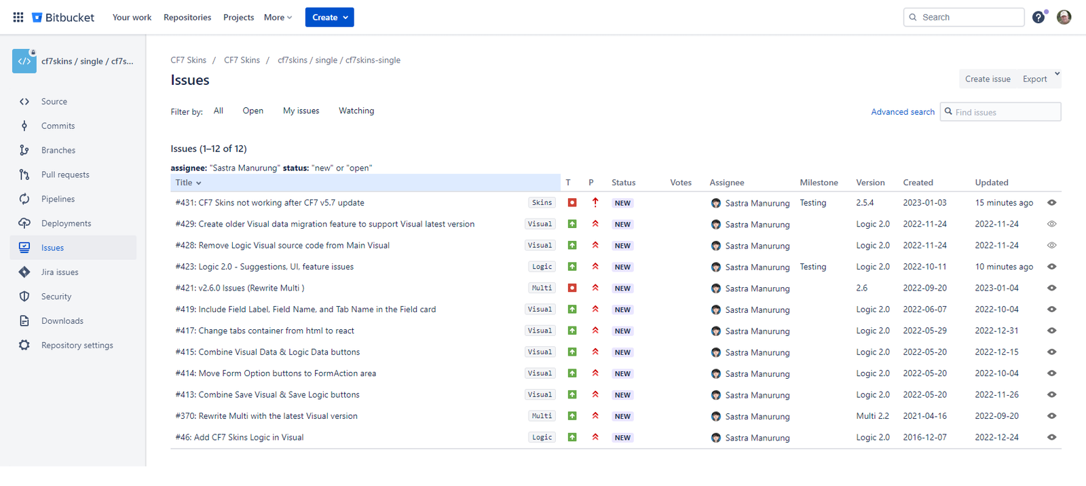Click the Create issue button

point(987,79)
